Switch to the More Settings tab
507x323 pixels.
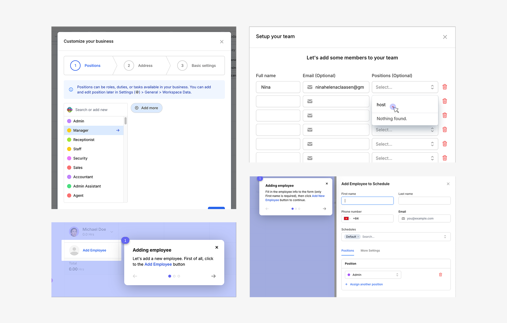(370, 251)
